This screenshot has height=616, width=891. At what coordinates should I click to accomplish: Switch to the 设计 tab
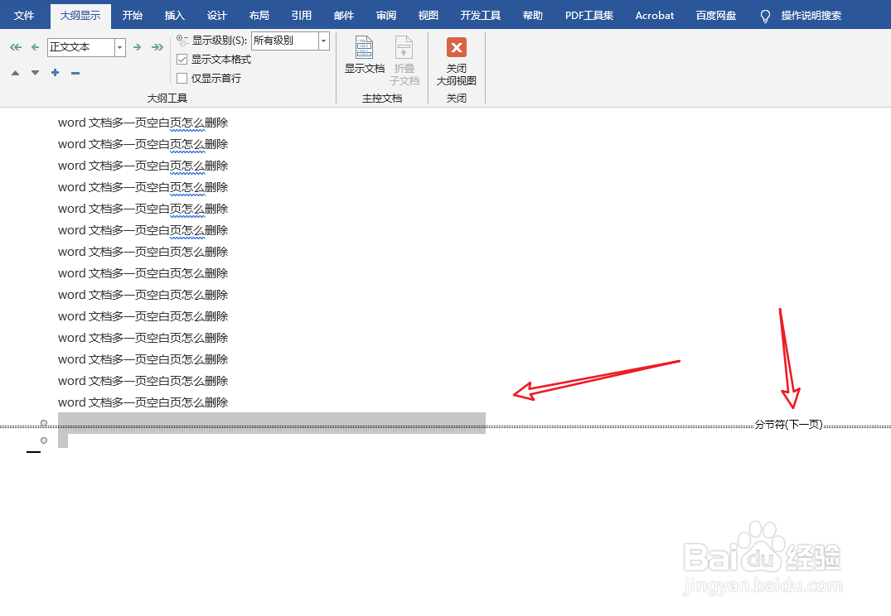(x=216, y=16)
